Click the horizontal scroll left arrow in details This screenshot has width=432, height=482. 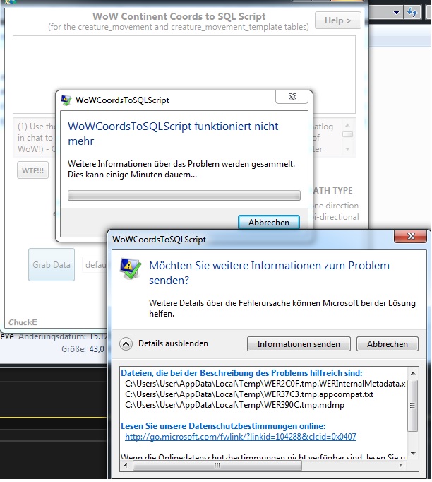pos(126,466)
